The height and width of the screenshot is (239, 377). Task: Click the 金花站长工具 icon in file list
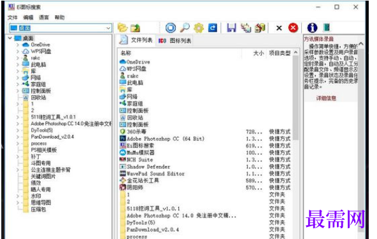click(x=123, y=181)
